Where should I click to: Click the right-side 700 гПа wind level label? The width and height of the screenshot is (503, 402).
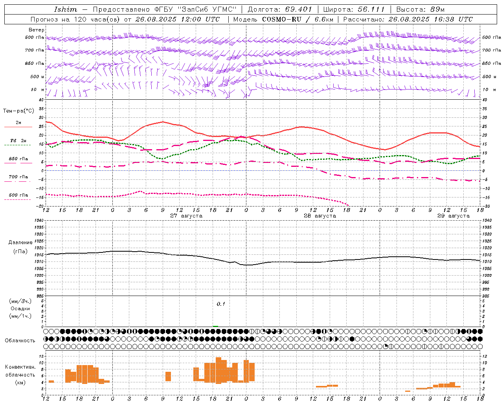tap(492, 50)
